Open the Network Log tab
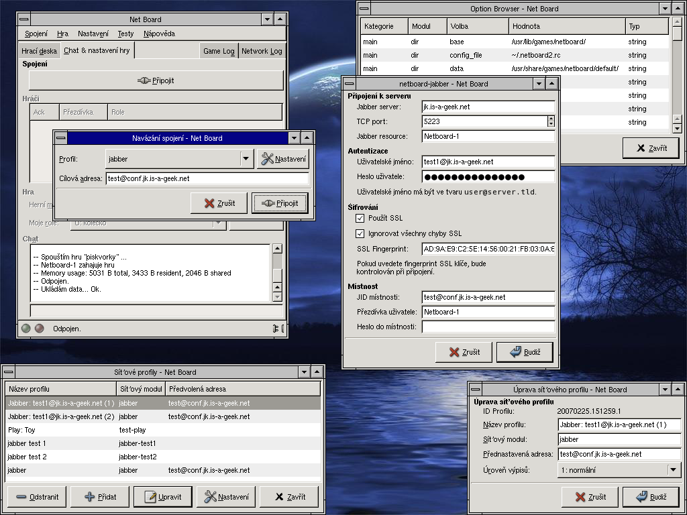Screen dimensions: 687x515 coord(262,51)
